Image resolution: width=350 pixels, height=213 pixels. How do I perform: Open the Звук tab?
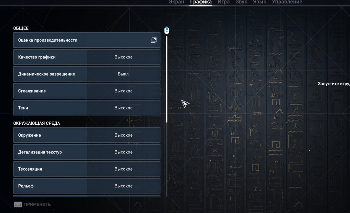pyautogui.click(x=241, y=2)
